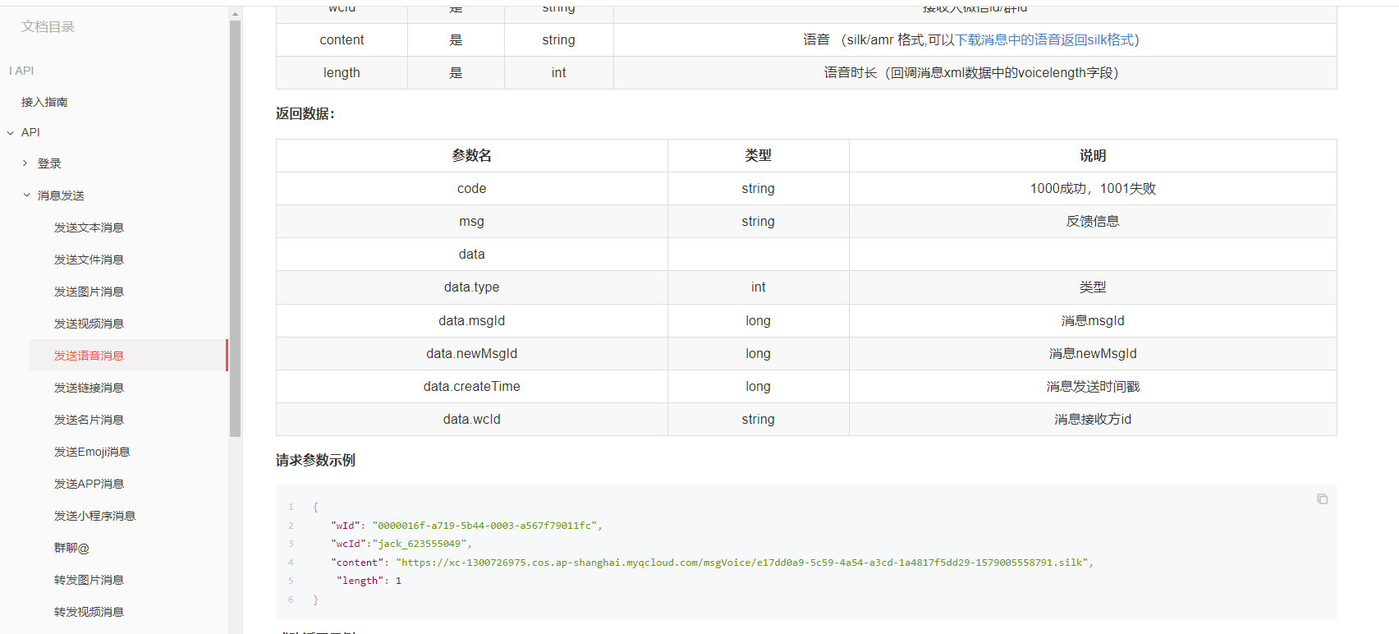Click the content parameter cell
Screen dimensions: 1399x634
(342, 39)
